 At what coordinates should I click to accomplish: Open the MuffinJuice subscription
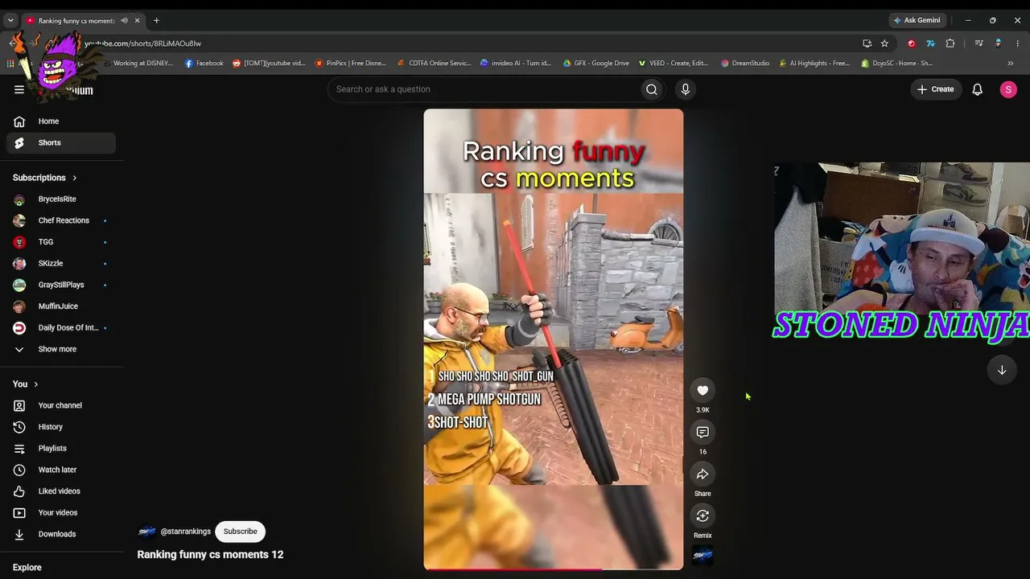[61, 306]
